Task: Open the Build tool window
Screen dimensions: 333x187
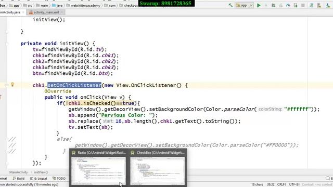Action: click(19, 179)
